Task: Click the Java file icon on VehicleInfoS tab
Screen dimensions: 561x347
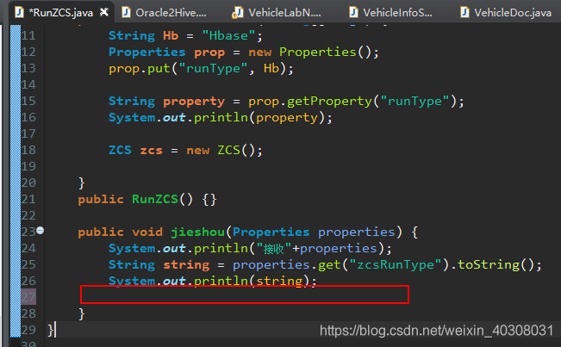Action: click(353, 13)
